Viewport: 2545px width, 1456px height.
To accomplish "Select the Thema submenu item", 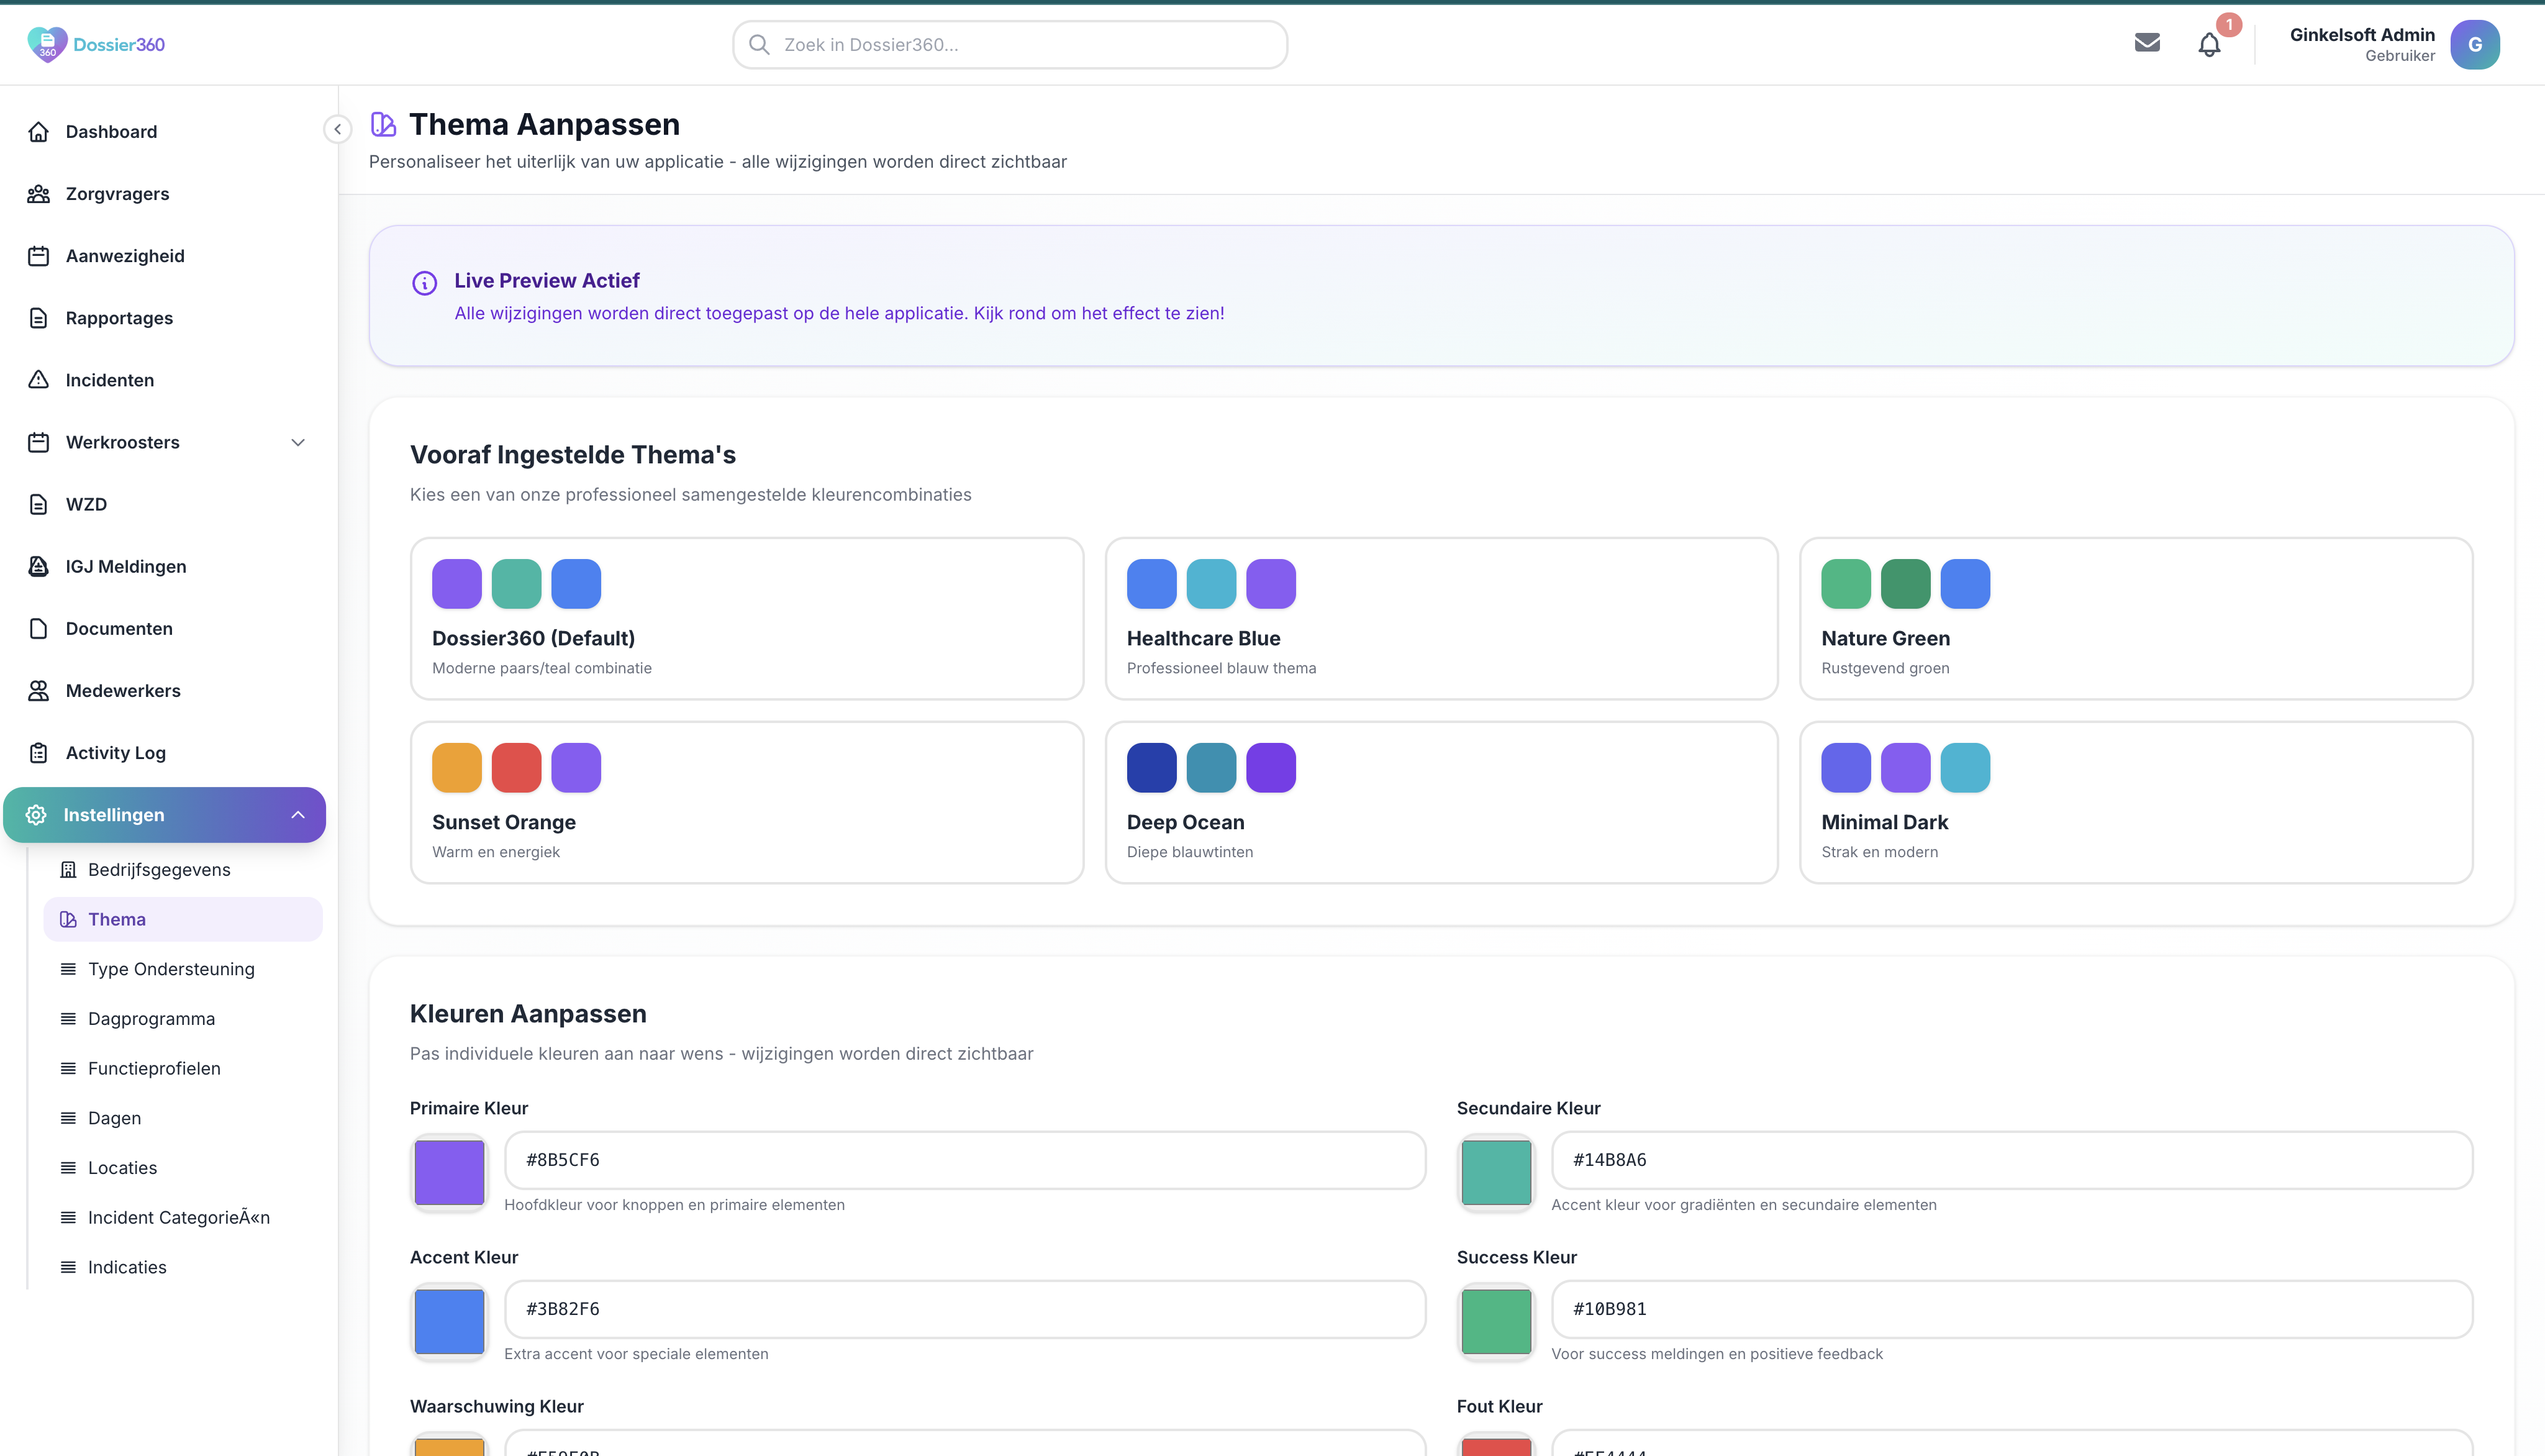I will click(x=117, y=919).
